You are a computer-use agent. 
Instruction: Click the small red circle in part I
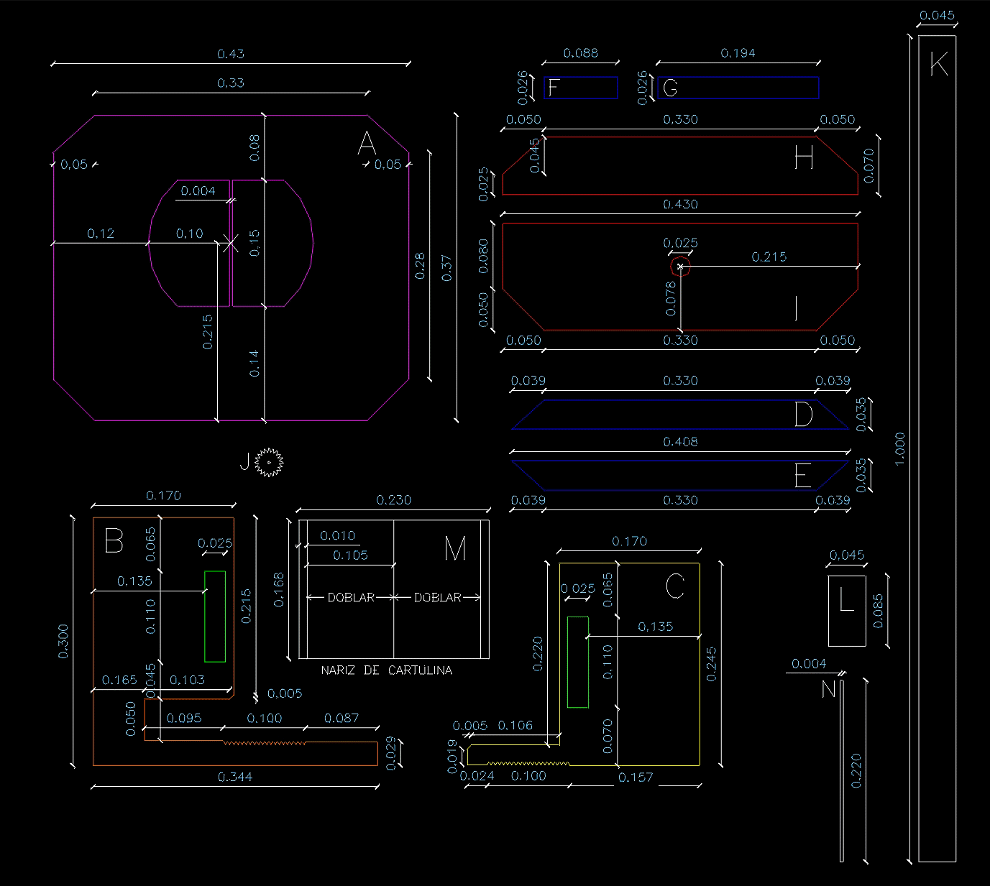coord(680,267)
